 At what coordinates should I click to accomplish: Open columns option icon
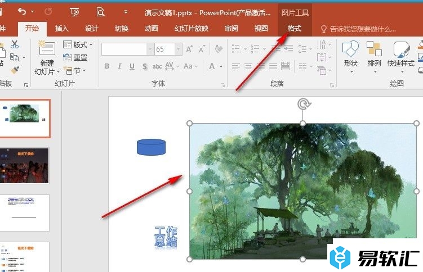[x=302, y=66]
